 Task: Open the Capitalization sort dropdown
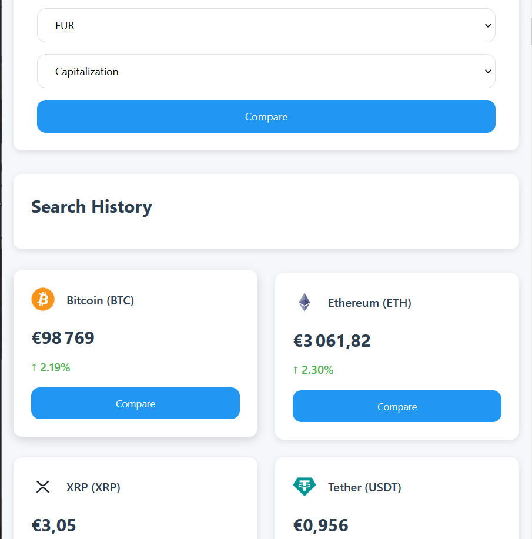[266, 72]
